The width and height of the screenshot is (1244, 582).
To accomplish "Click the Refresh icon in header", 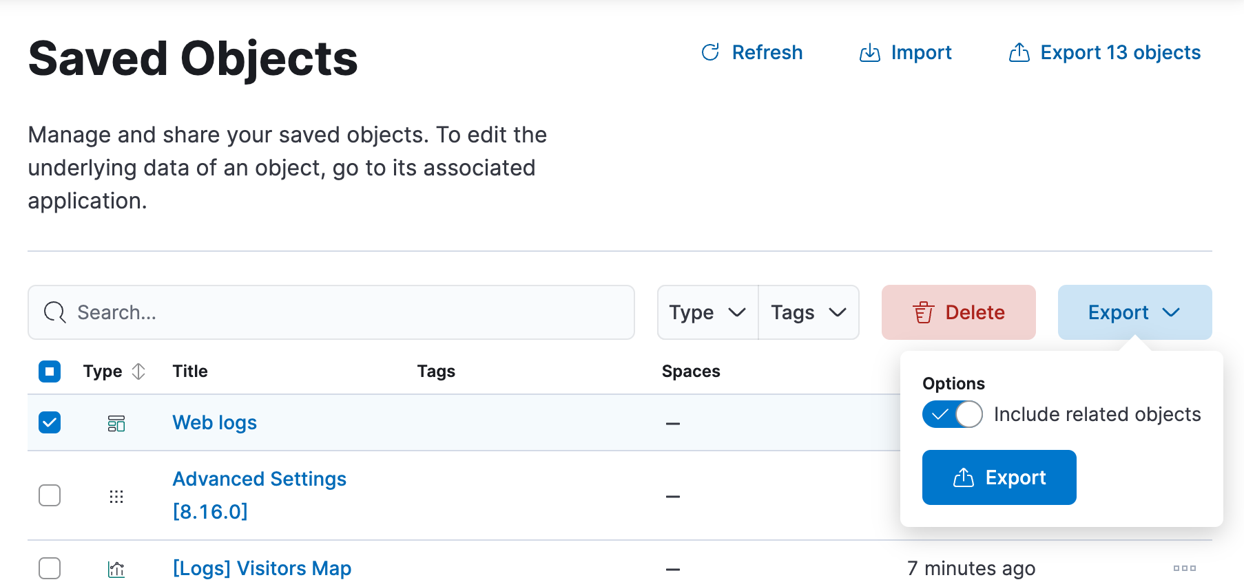I will (710, 52).
